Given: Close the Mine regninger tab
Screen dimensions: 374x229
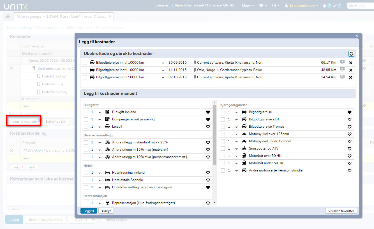Looking at the screenshot, I should (x=110, y=17).
